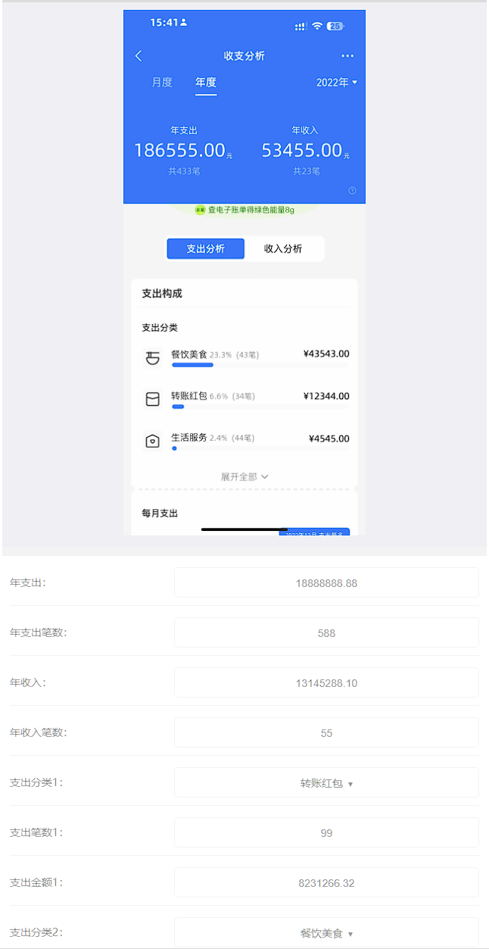
Task: Click the green energy leaf icon
Action: pos(201,210)
